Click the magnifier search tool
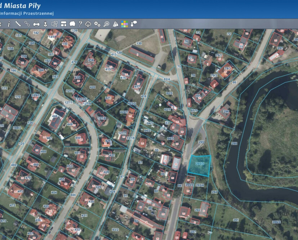Screen dimensions: 298x240 106,24
